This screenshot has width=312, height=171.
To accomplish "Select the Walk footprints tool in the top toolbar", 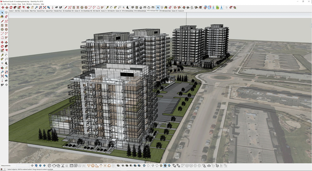I will point(61,8).
